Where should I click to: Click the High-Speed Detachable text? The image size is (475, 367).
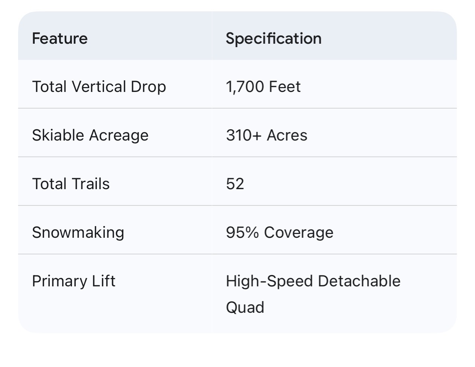tap(313, 281)
